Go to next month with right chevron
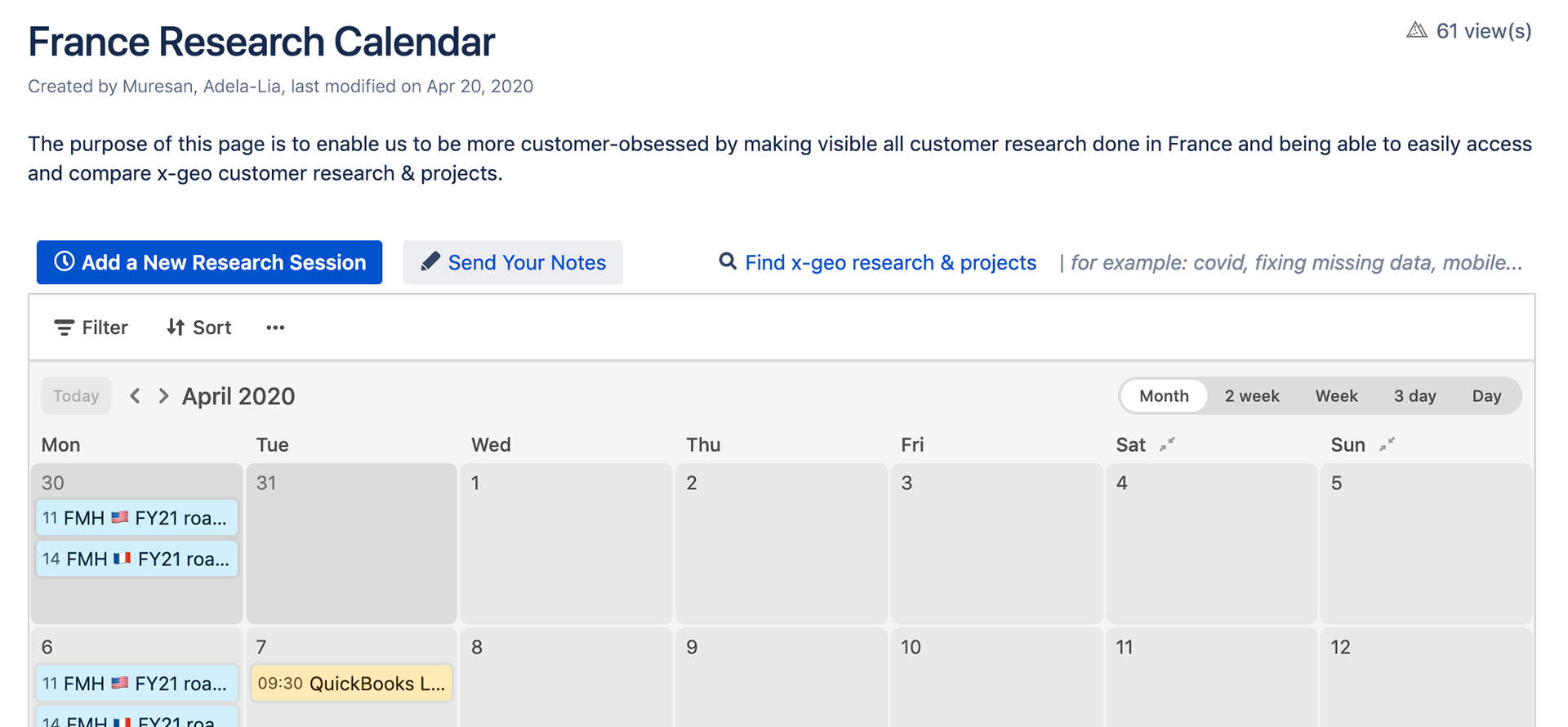The image size is (1568, 727). [x=163, y=396]
